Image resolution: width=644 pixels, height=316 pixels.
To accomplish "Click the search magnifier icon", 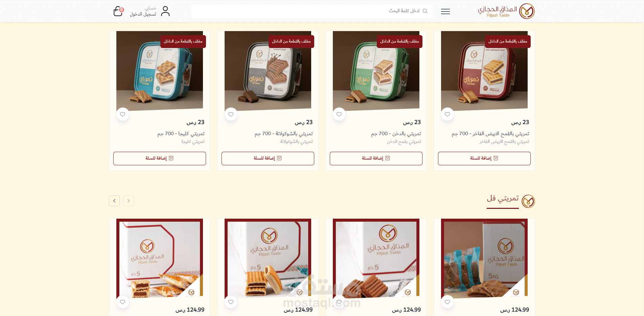I will [425, 11].
